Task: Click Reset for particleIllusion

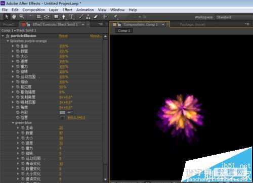Action: [x=63, y=36]
